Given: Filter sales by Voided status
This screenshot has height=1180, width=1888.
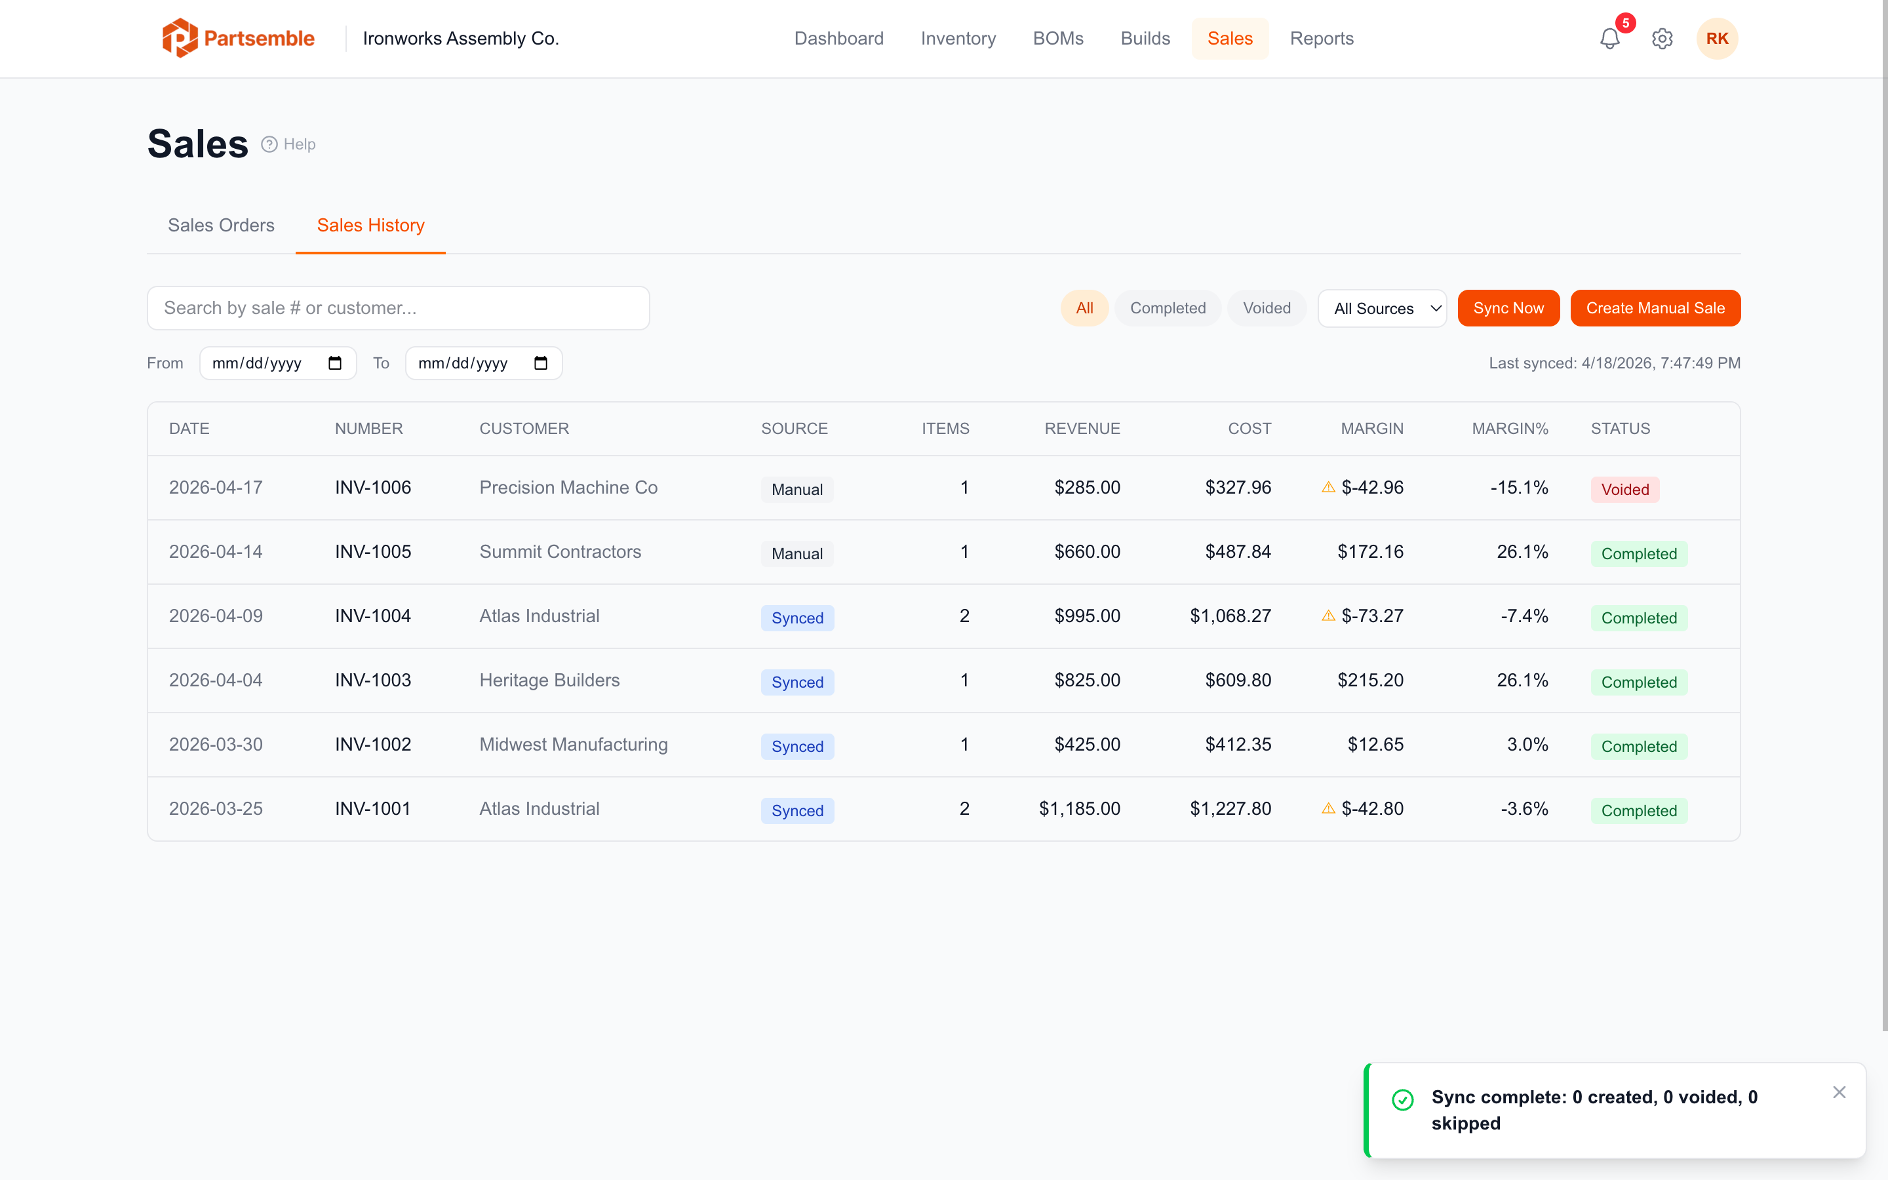Looking at the screenshot, I should click(1267, 308).
